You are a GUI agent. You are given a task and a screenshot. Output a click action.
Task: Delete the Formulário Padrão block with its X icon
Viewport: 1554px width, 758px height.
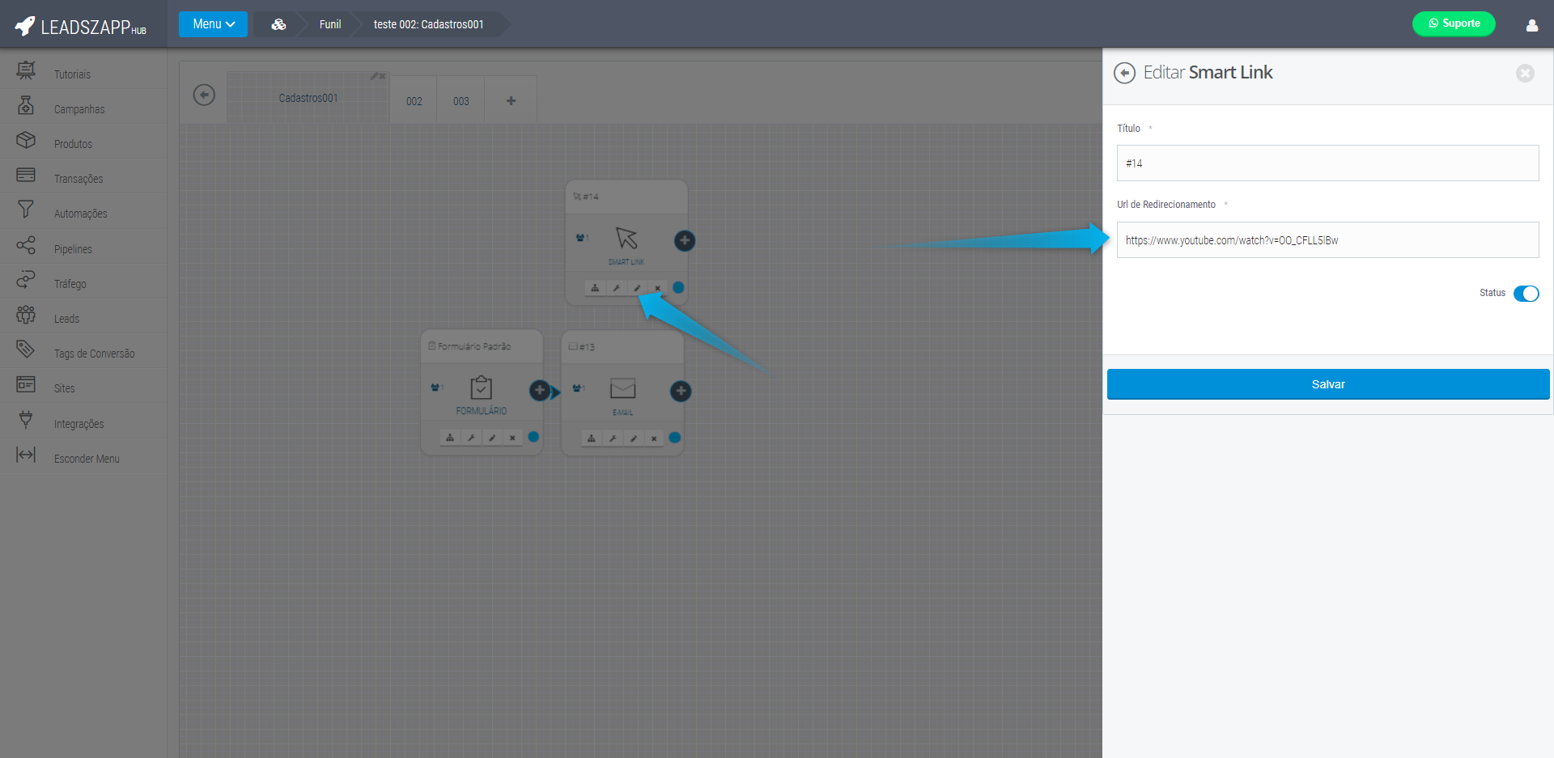pyautogui.click(x=512, y=438)
